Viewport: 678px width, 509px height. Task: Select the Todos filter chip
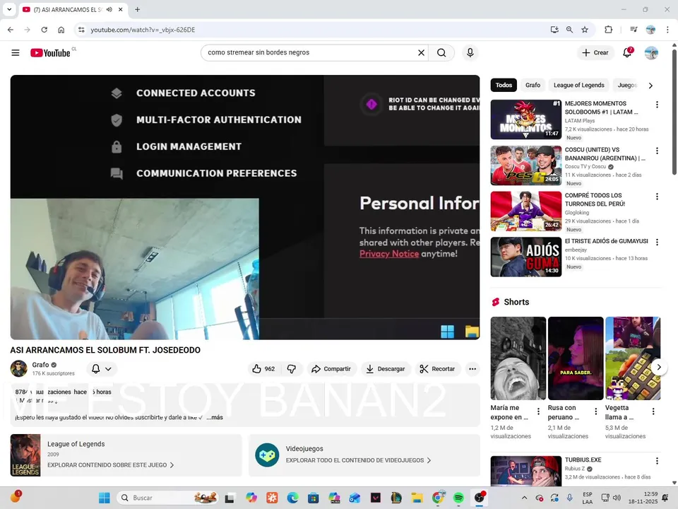[504, 85]
